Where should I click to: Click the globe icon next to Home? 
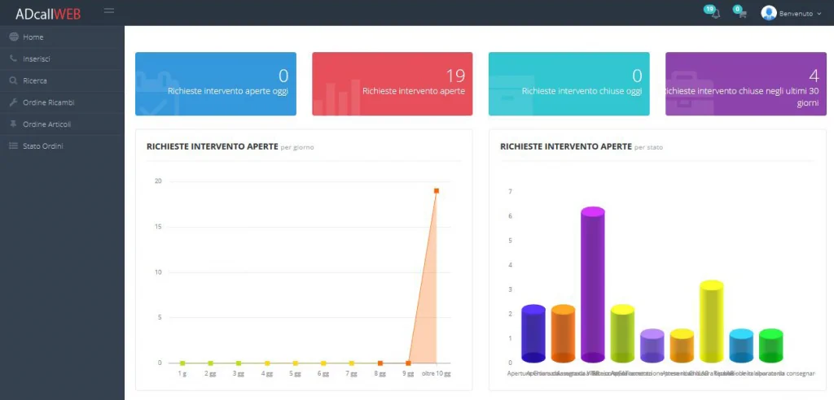tap(13, 37)
